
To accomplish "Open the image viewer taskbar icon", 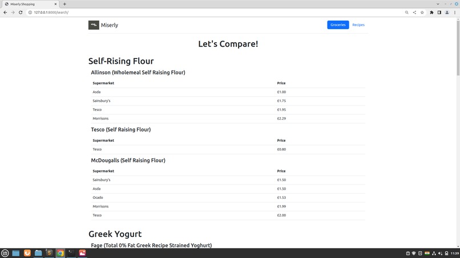I will coord(82,253).
